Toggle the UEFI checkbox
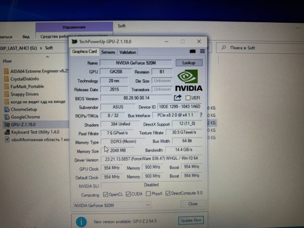 (x=187, y=98)
